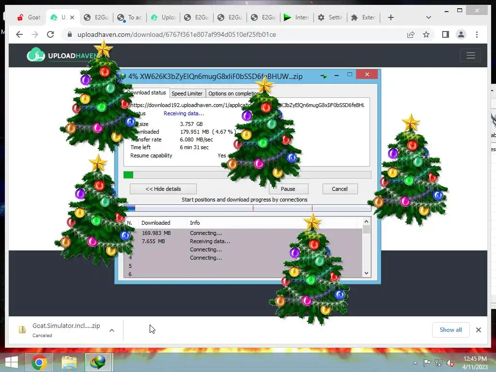Click the connections progress strip
The image size is (496, 372).
tap(248, 208)
